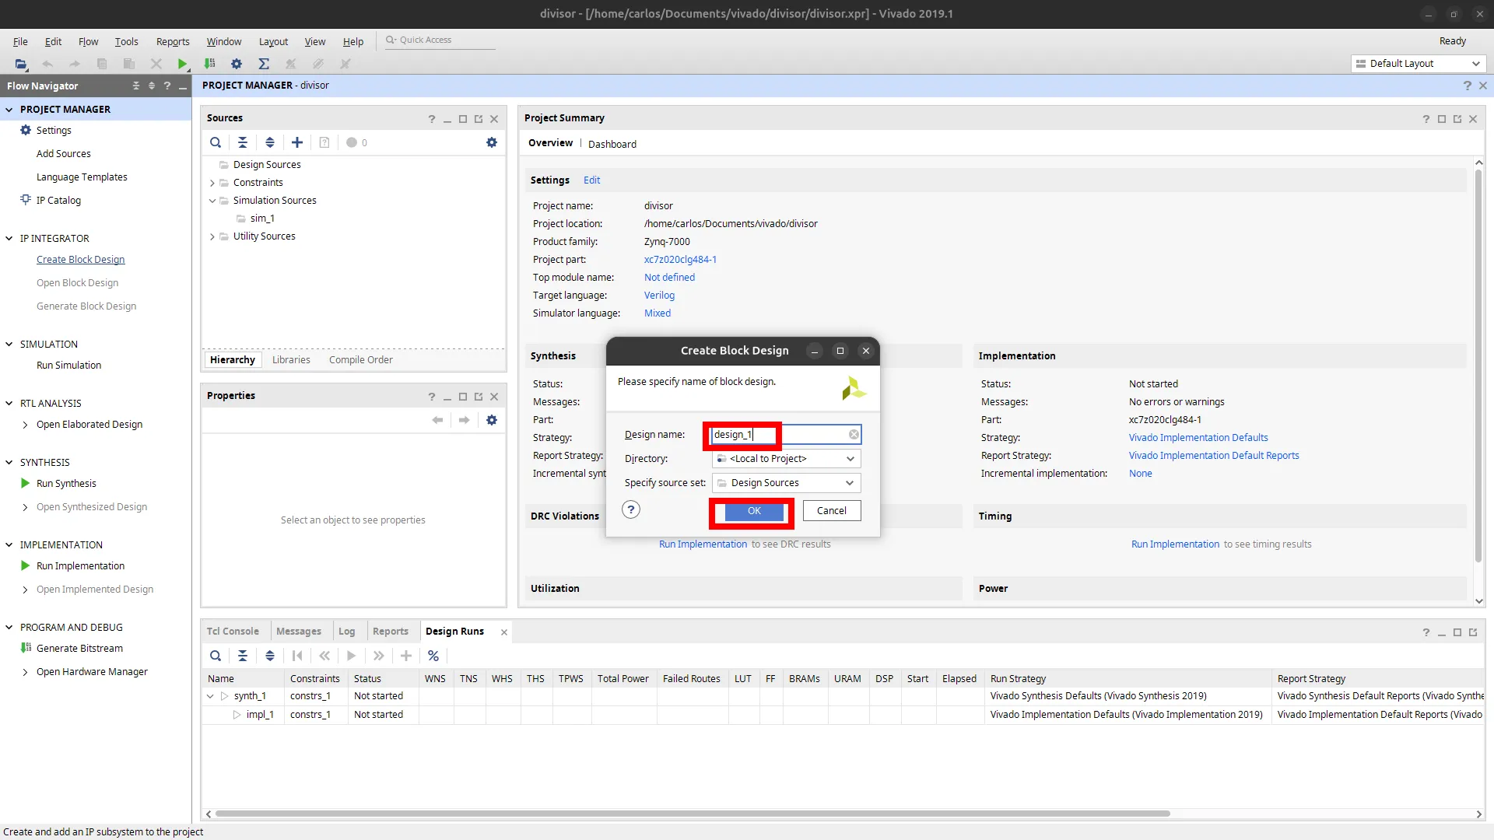Open the Settings gear in main toolbar

coord(237,64)
